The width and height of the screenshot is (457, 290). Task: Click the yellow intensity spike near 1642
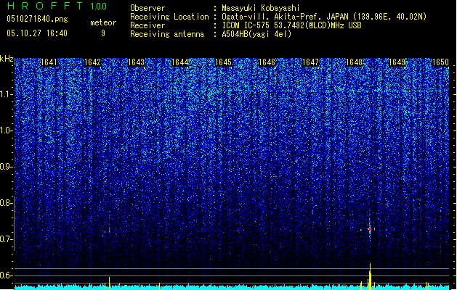coord(109,283)
